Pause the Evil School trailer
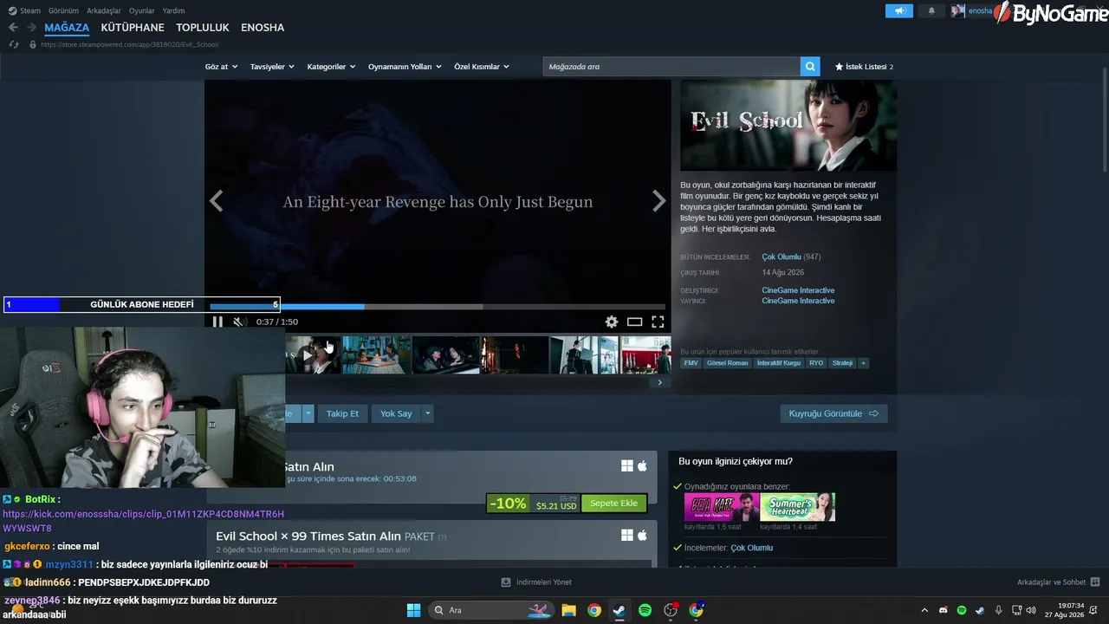Viewport: 1109px width, 624px height. coord(217,322)
